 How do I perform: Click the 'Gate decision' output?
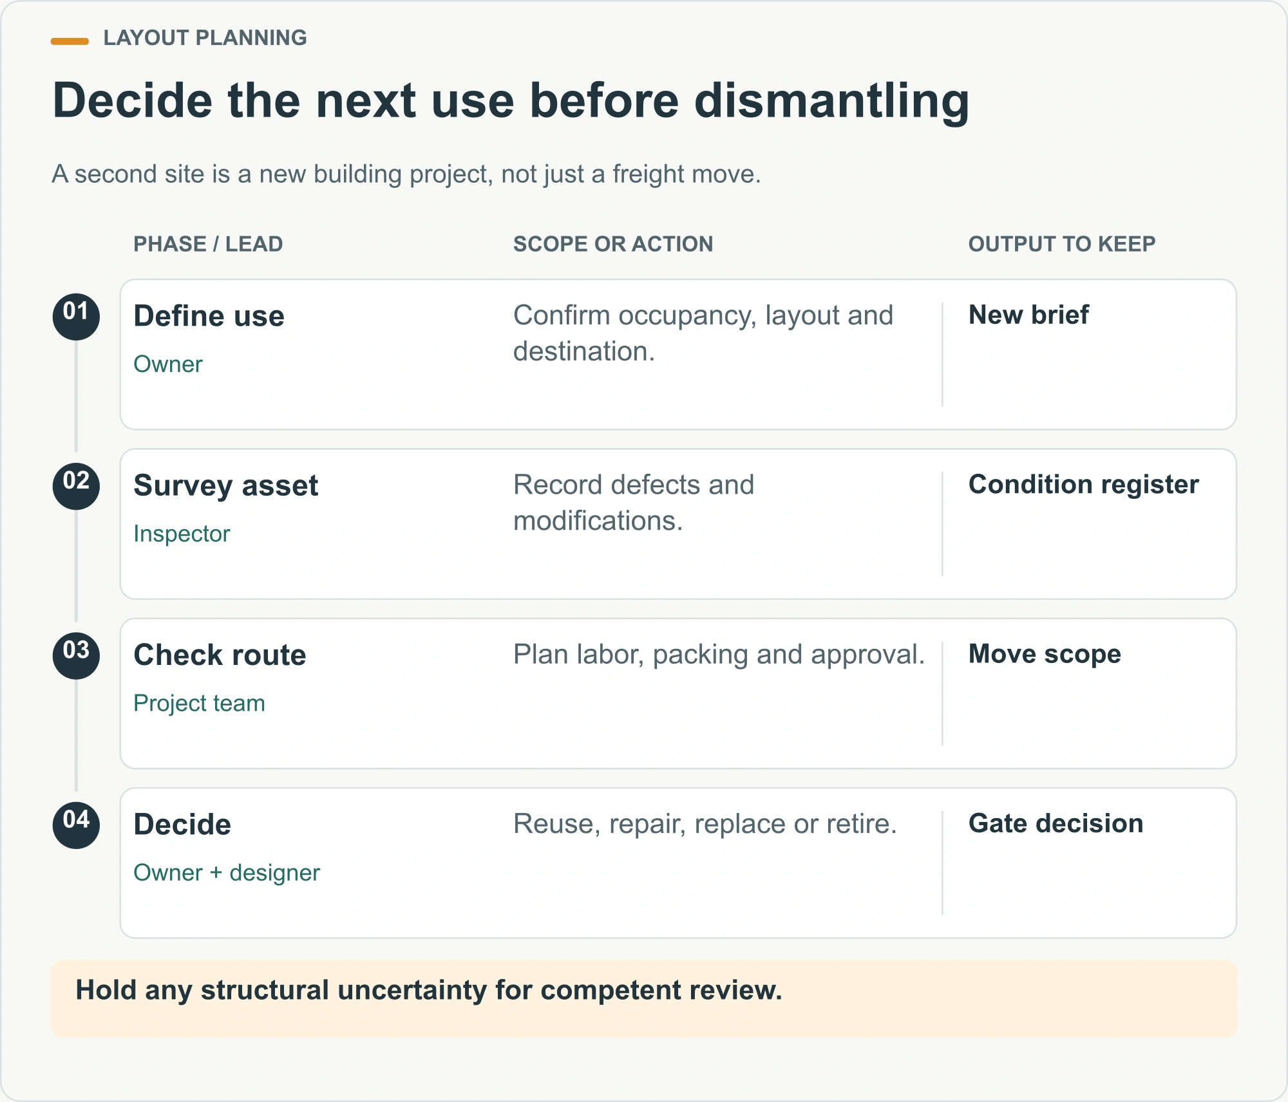tap(1056, 823)
